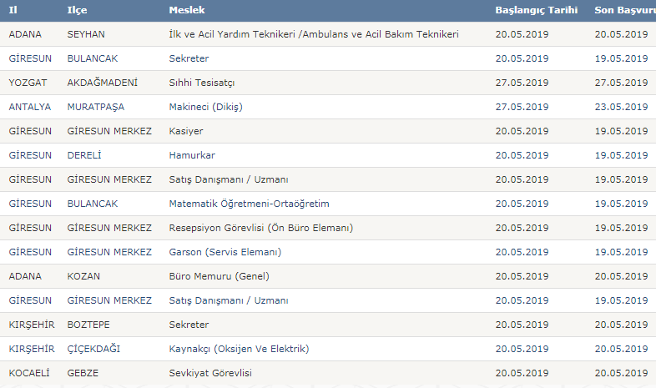
Task: Click the Meslek column header
Action: tap(187, 10)
